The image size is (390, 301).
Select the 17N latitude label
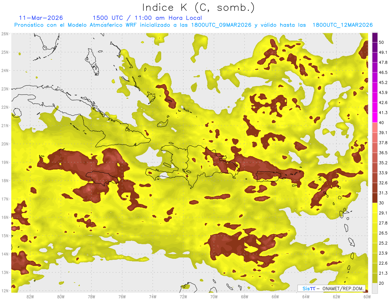coord(5,199)
